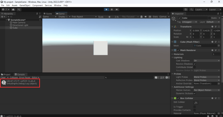Open the Edit menu
Screen dimensions: 223x117
point(8,5)
